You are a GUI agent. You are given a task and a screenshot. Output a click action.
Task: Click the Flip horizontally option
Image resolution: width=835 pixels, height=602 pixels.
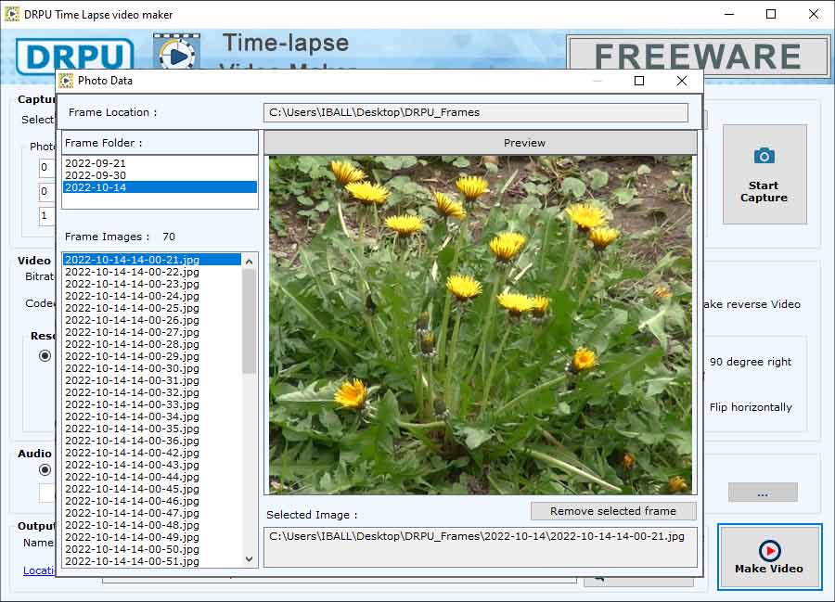tap(751, 407)
